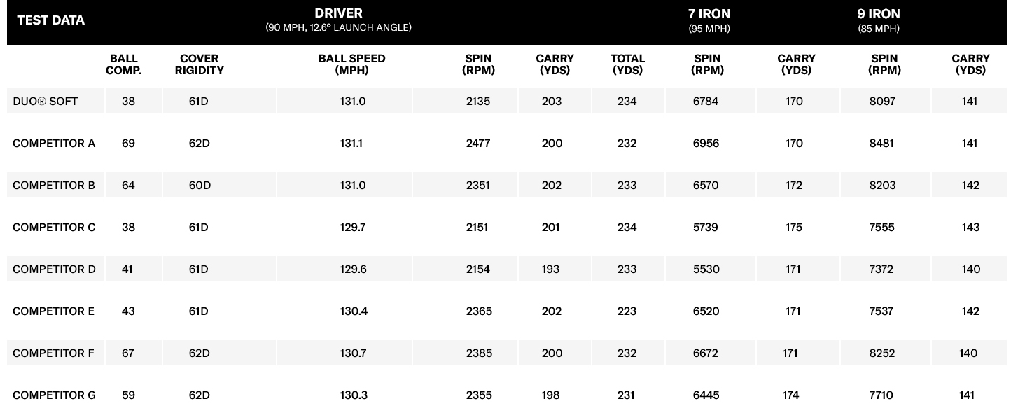Select the COMPETITOR D row label
The height and width of the screenshot is (420, 1025).
(54, 269)
